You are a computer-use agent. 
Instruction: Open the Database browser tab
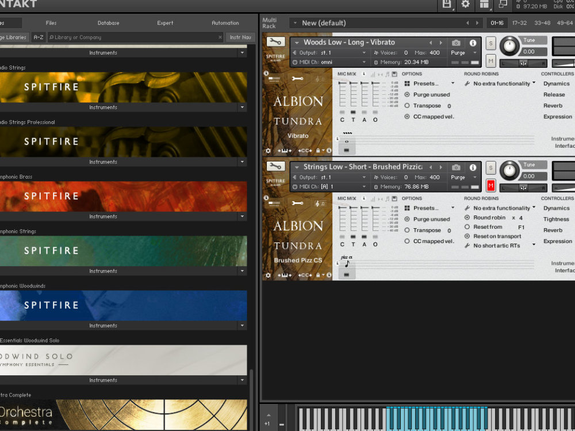[x=109, y=23]
